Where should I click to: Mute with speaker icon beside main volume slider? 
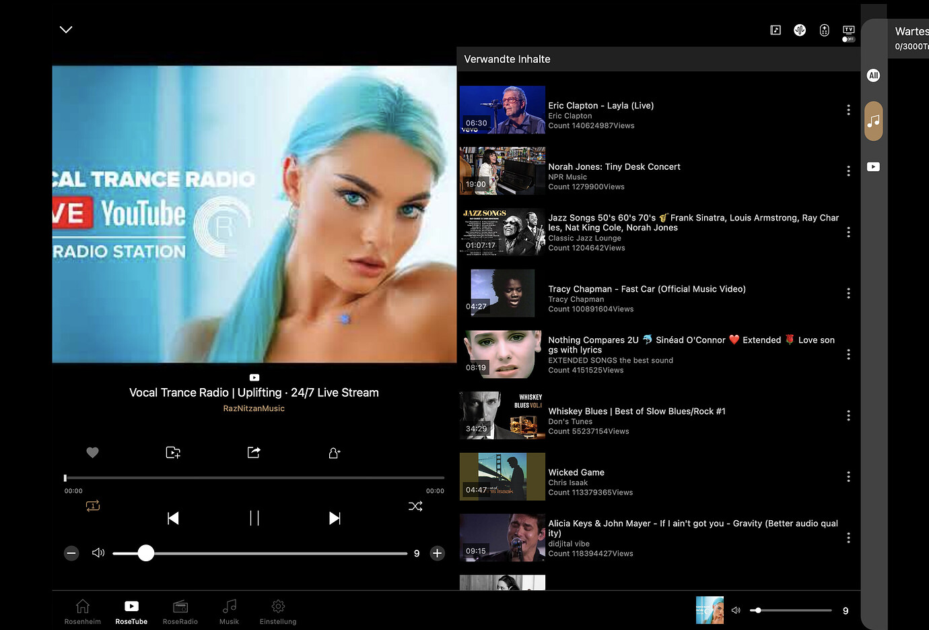pos(98,553)
